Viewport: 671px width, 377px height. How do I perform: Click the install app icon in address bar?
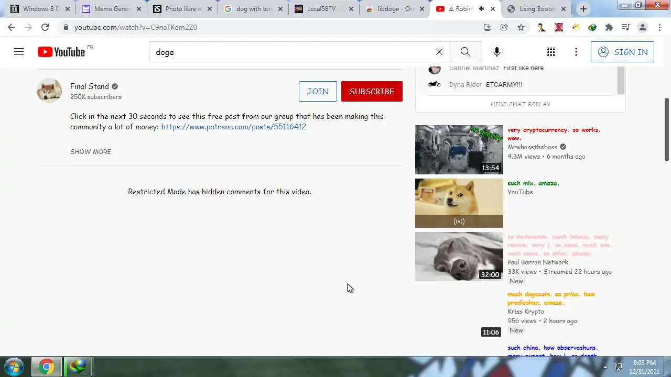(x=487, y=27)
